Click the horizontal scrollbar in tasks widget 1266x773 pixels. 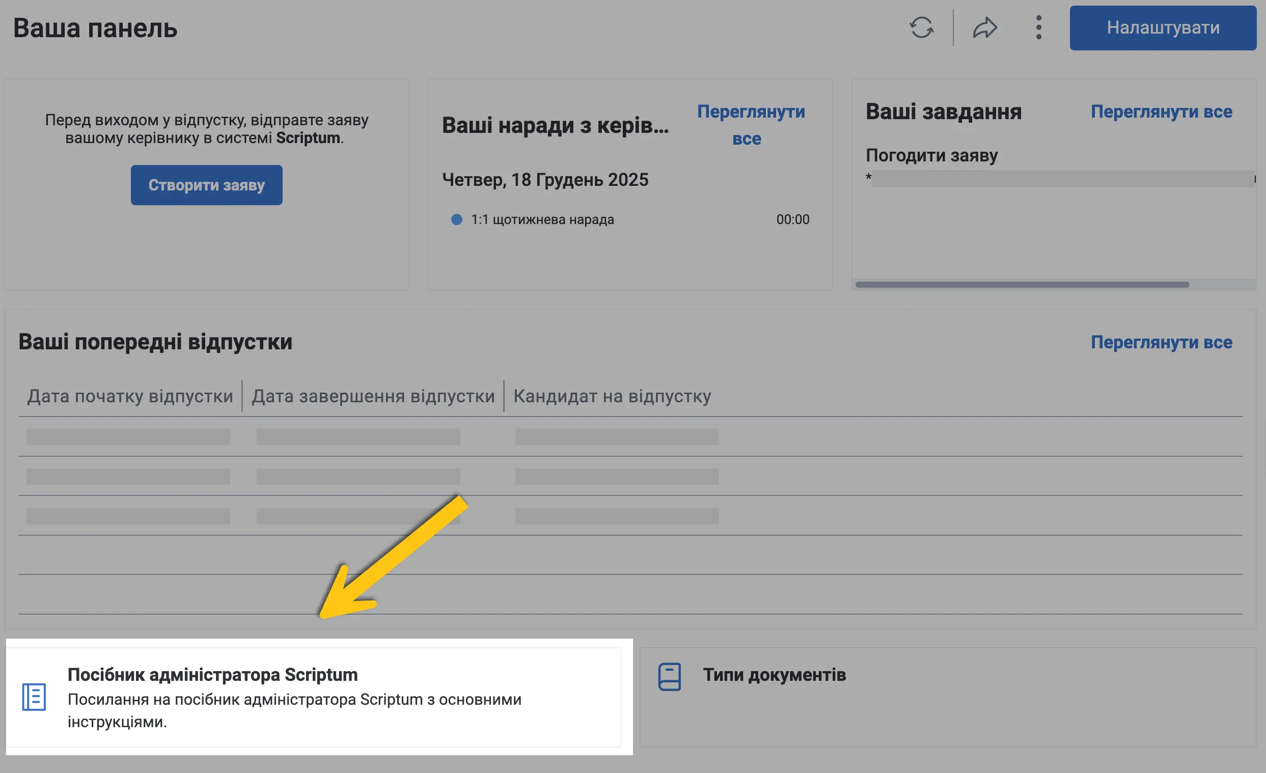click(1022, 285)
